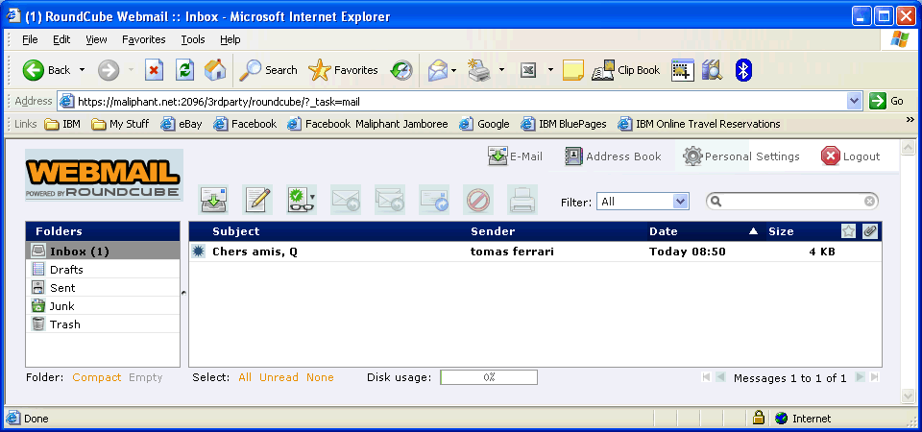
Task: Click the Logout button
Action: click(x=851, y=156)
